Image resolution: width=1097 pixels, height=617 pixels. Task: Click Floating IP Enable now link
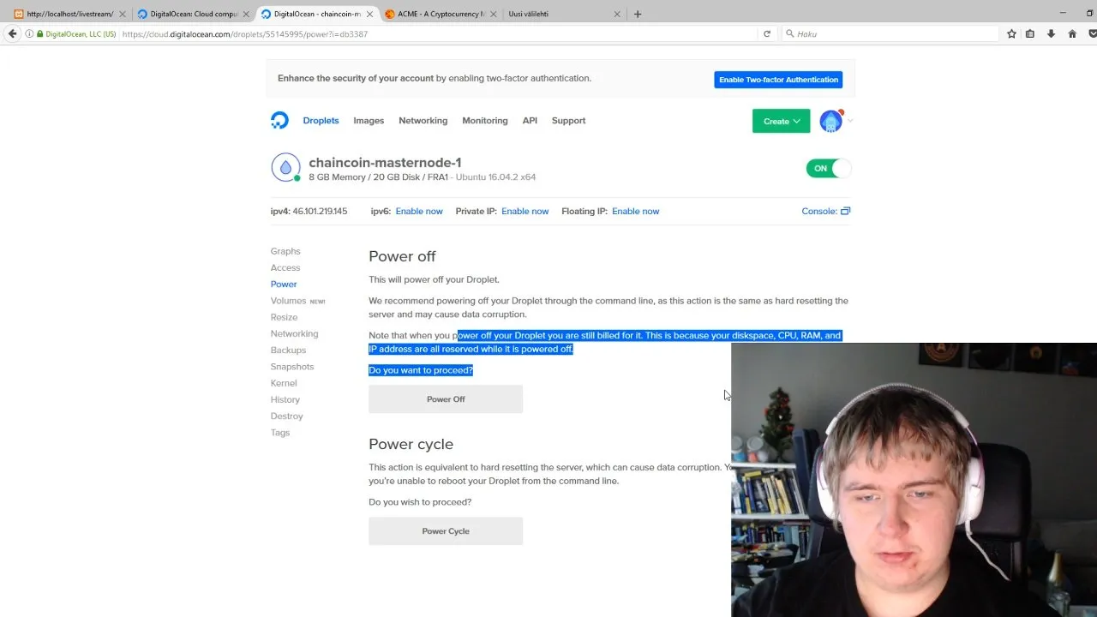(635, 211)
